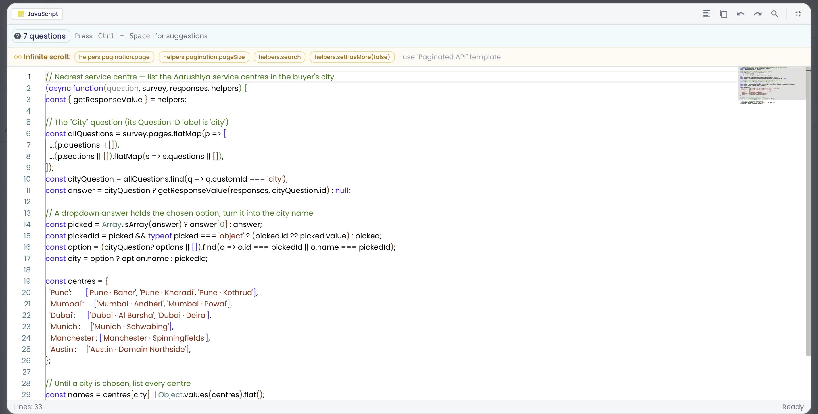Image resolution: width=818 pixels, height=414 pixels.
Task: Click 'async function' keyword on line 2
Action: coord(76,88)
